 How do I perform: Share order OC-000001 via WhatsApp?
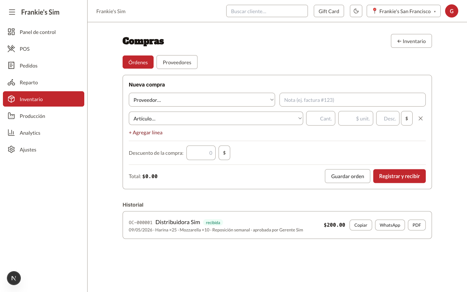(x=390, y=225)
